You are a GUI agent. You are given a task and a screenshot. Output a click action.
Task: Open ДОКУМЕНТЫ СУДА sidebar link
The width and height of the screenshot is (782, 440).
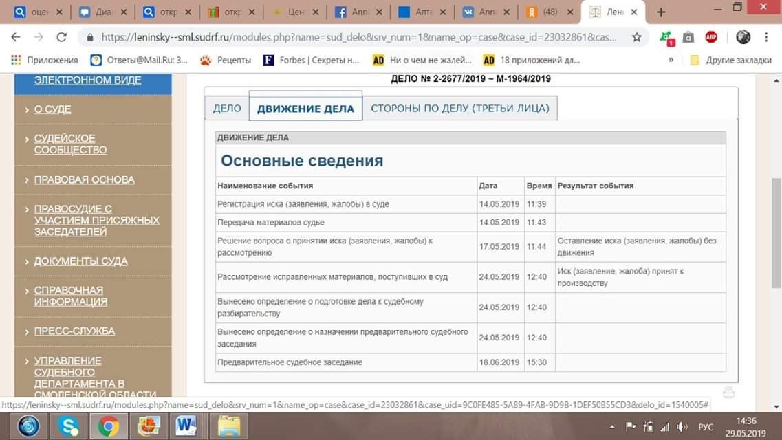click(80, 261)
